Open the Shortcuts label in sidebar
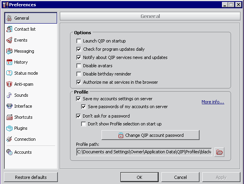The width and height of the screenshot is (244, 184). 23,117
